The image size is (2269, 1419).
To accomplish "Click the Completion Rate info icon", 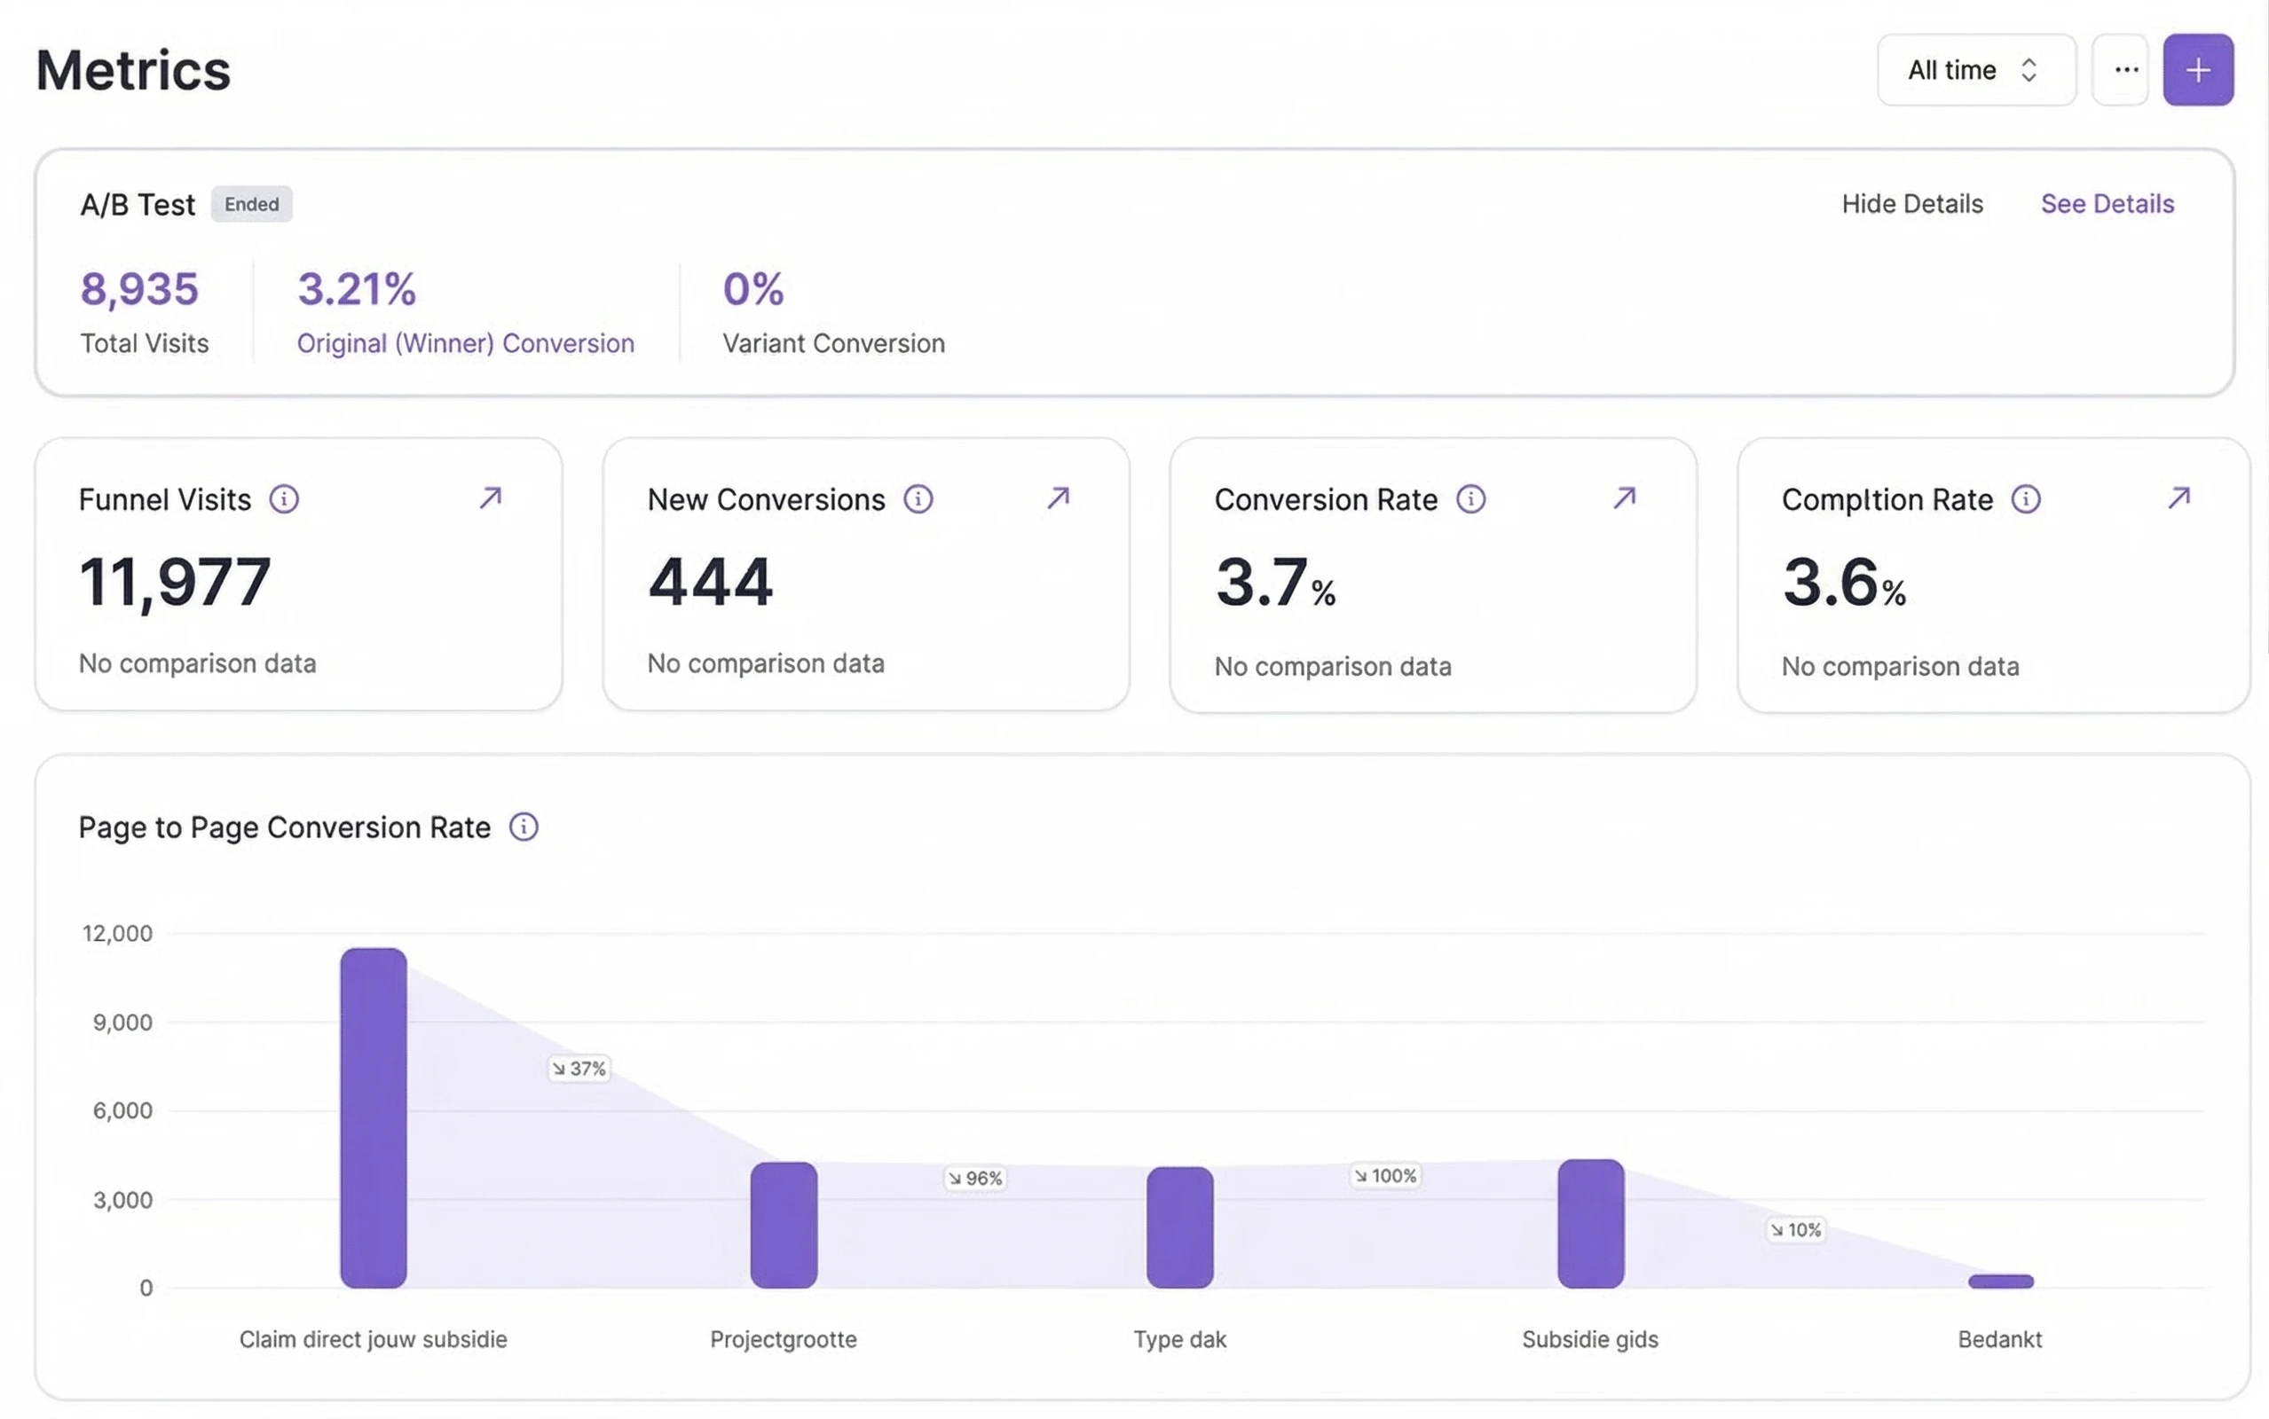I will coord(2025,499).
